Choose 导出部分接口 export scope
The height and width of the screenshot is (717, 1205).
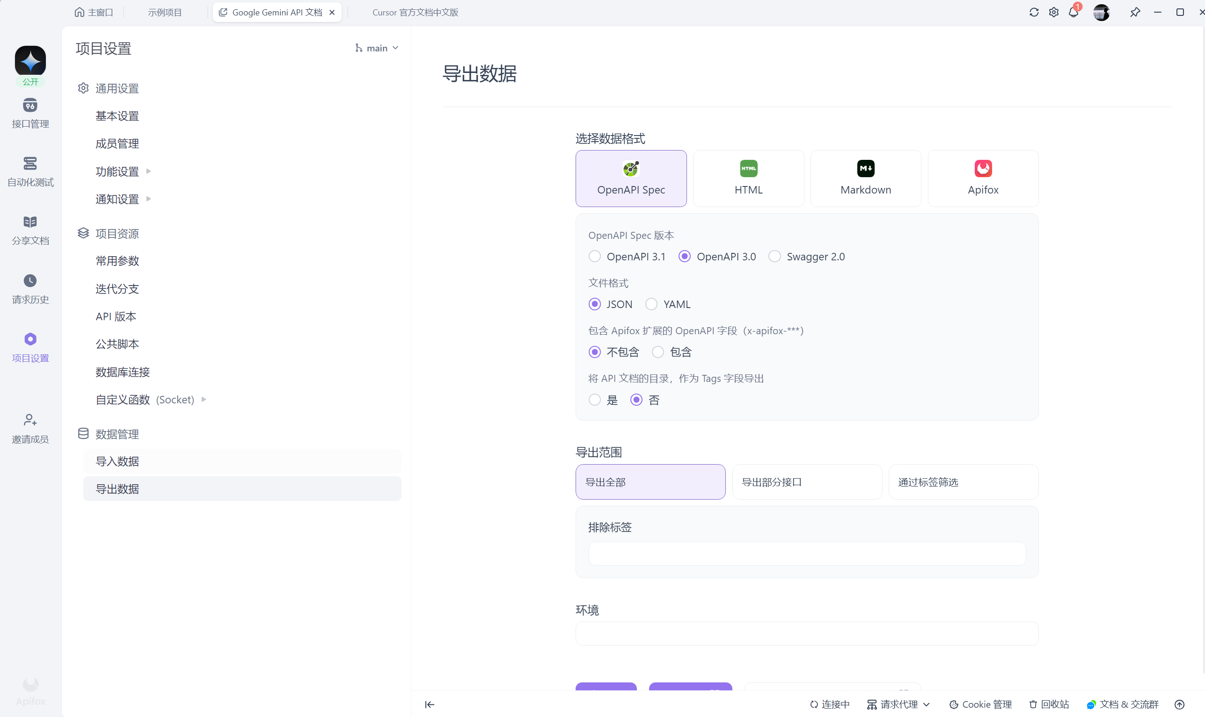pyautogui.click(x=806, y=482)
